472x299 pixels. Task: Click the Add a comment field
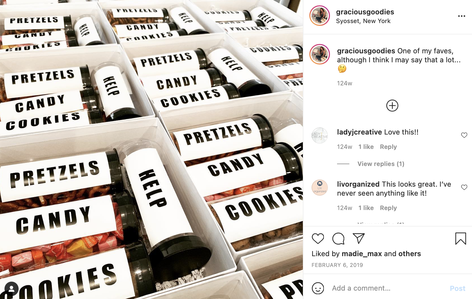[388, 288]
